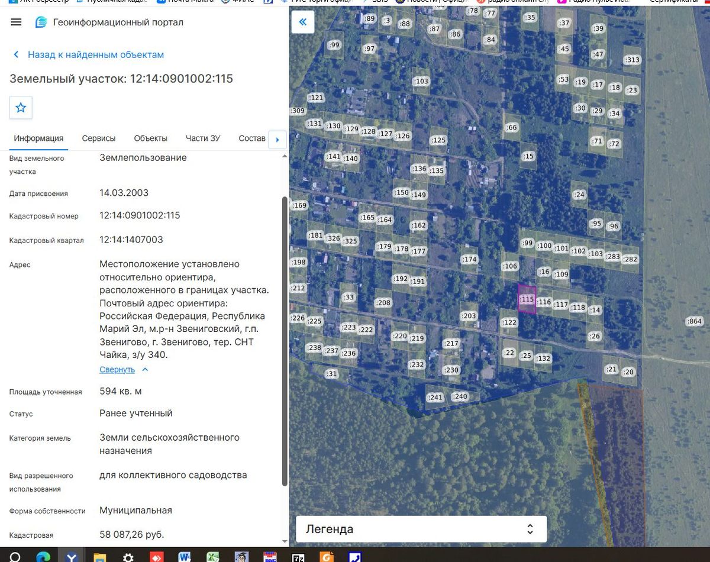
Task: Click parcel label :208 on map
Action: click(383, 303)
